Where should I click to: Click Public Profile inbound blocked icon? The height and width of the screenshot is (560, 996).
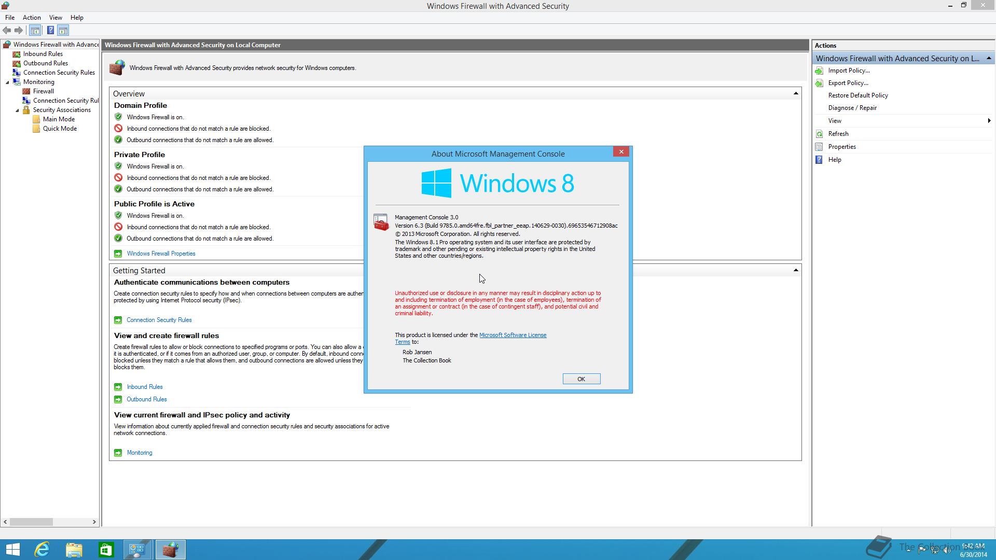118,227
